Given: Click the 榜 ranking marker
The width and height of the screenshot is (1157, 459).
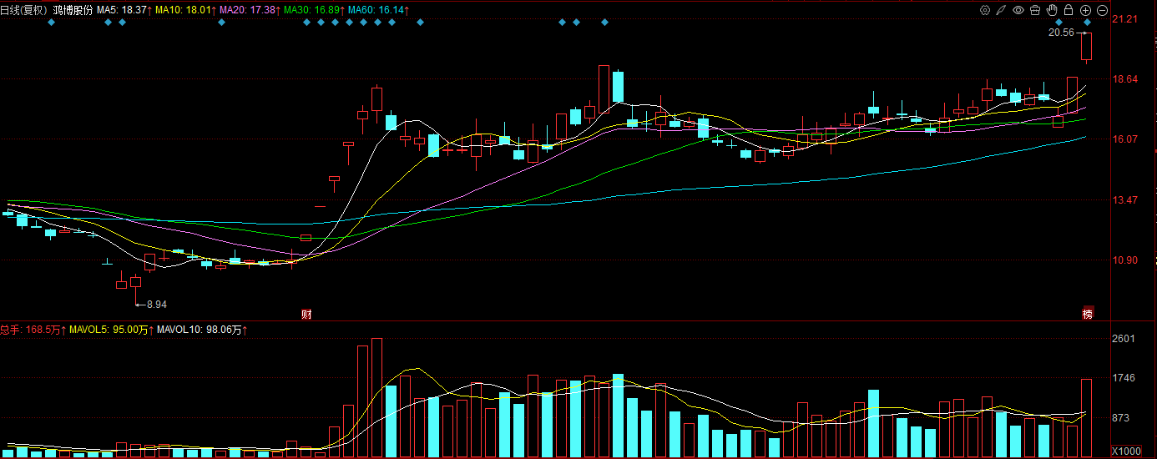Looking at the screenshot, I should tap(1088, 315).
